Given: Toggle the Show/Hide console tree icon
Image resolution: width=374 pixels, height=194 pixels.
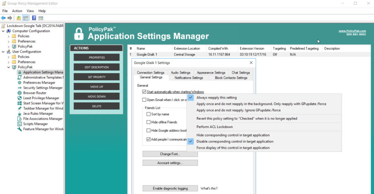Looking at the screenshot, I should coord(26,18).
